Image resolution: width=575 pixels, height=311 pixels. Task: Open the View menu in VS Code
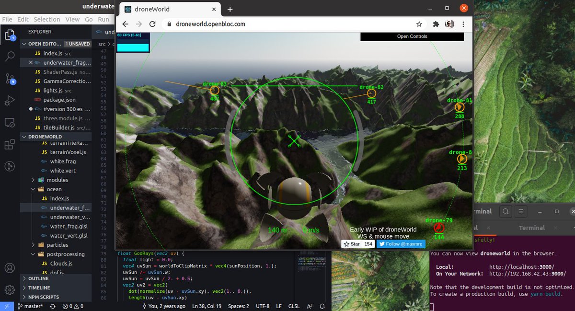pyautogui.click(x=72, y=19)
